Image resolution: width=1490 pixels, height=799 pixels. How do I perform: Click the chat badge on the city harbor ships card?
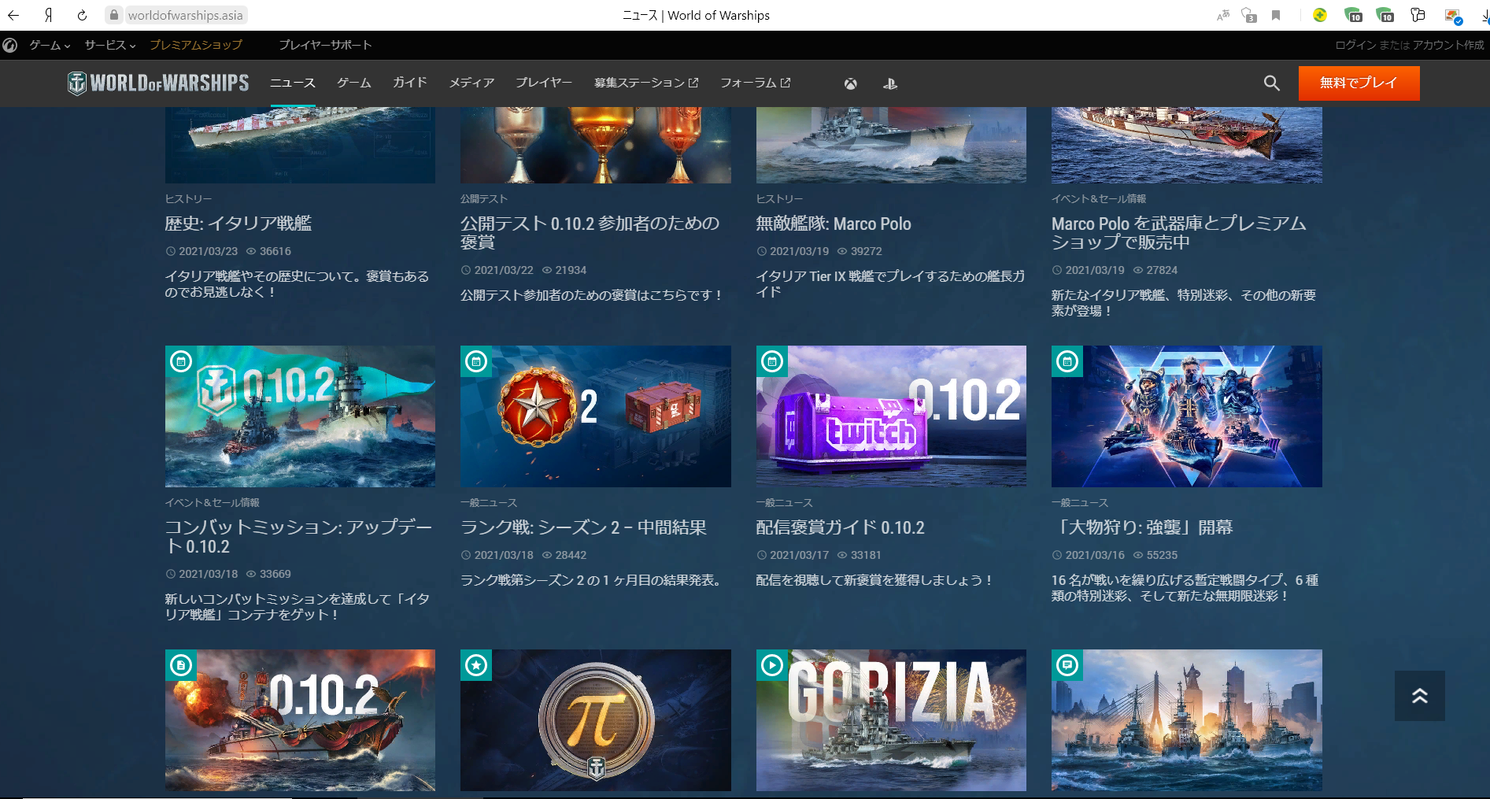coord(1067,665)
